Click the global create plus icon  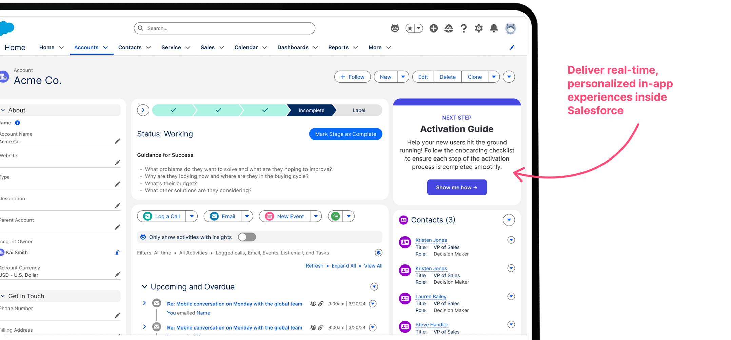433,28
